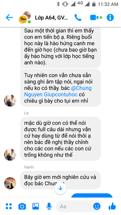Tap the avatar beside "trống không như thế"
This screenshot has width=121, height=215.
point(10,155)
